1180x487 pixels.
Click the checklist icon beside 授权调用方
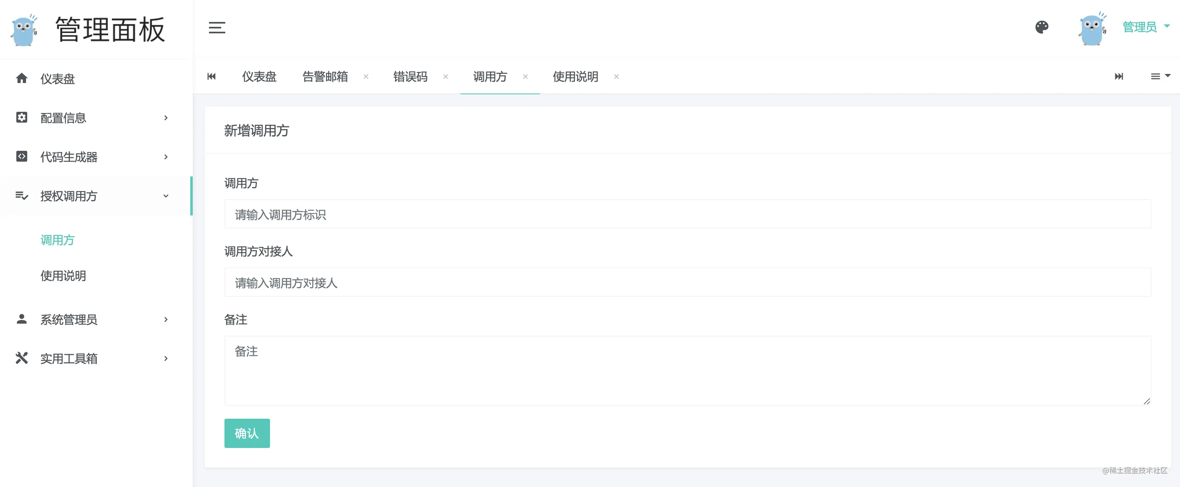coord(22,196)
